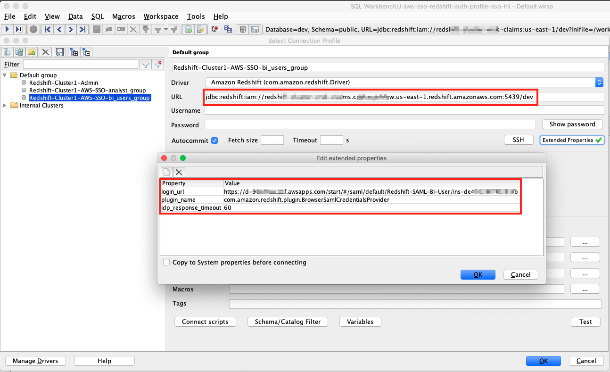Enable Copy to System properties before connecting
The image size is (610, 372).
(166, 263)
